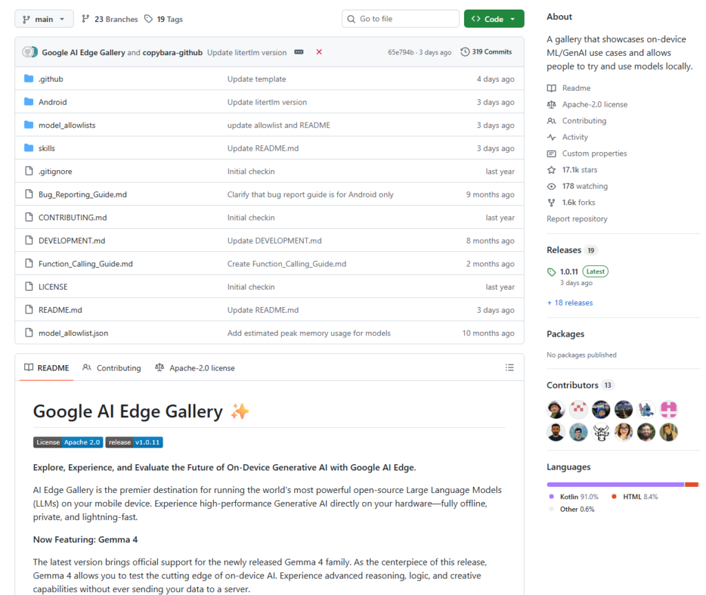
Task: Expand the + 18 releases link
Action: tap(569, 303)
